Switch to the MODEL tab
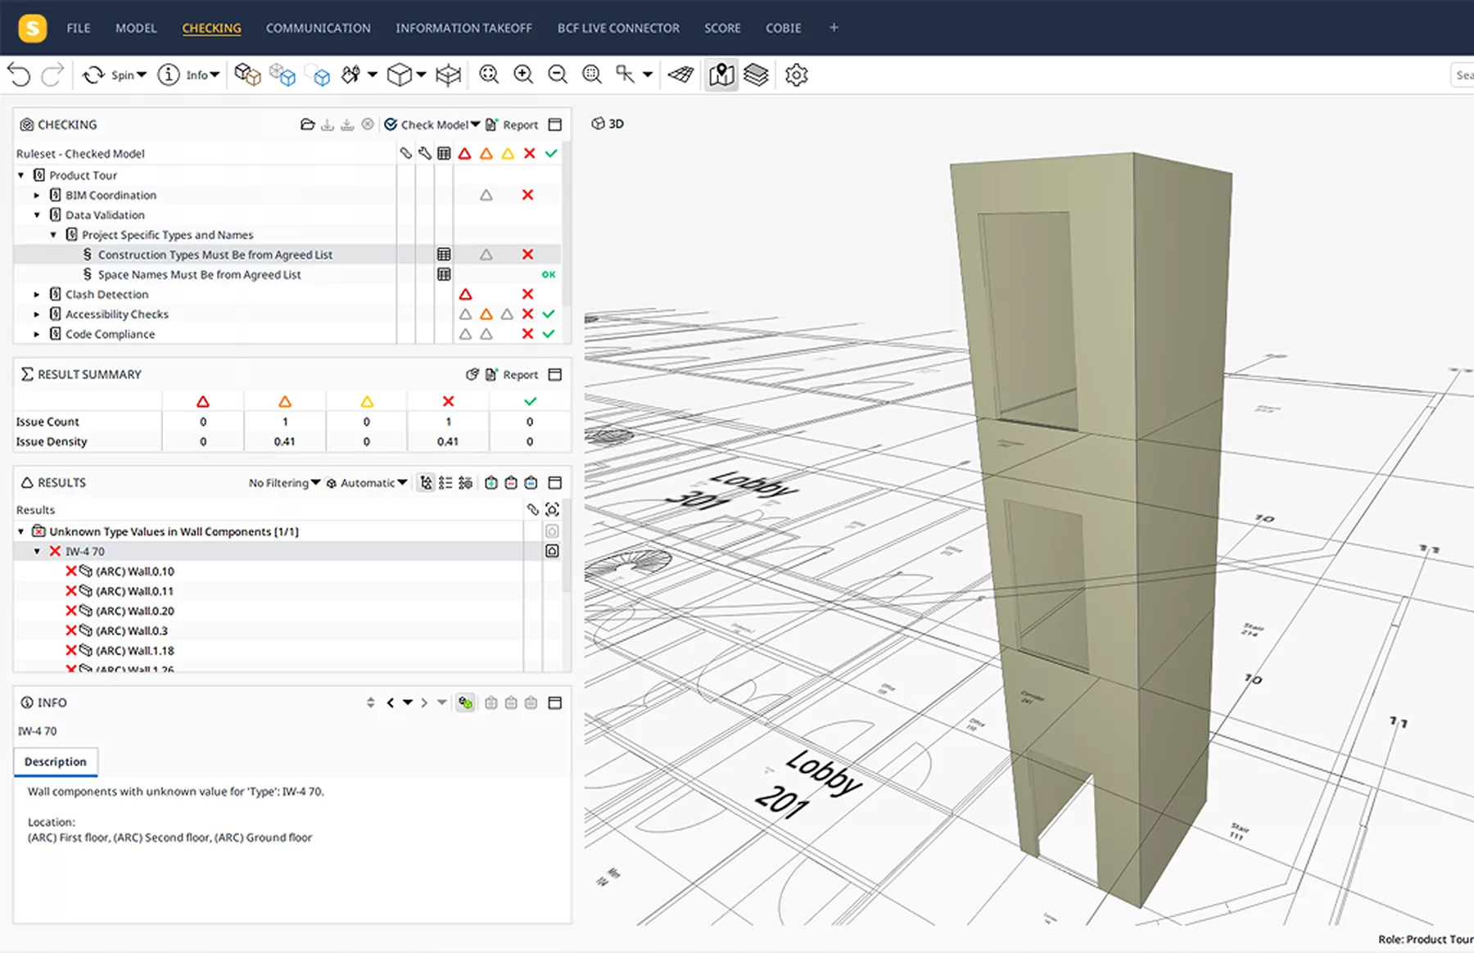The width and height of the screenshot is (1474, 953). point(136,28)
